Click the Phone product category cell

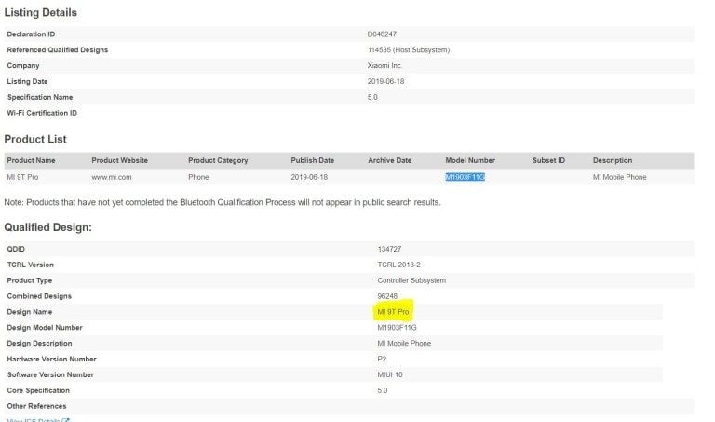pos(198,177)
